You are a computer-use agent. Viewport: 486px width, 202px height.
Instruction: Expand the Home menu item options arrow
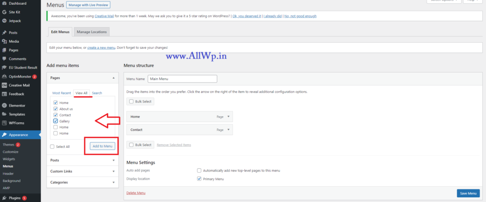228,117
